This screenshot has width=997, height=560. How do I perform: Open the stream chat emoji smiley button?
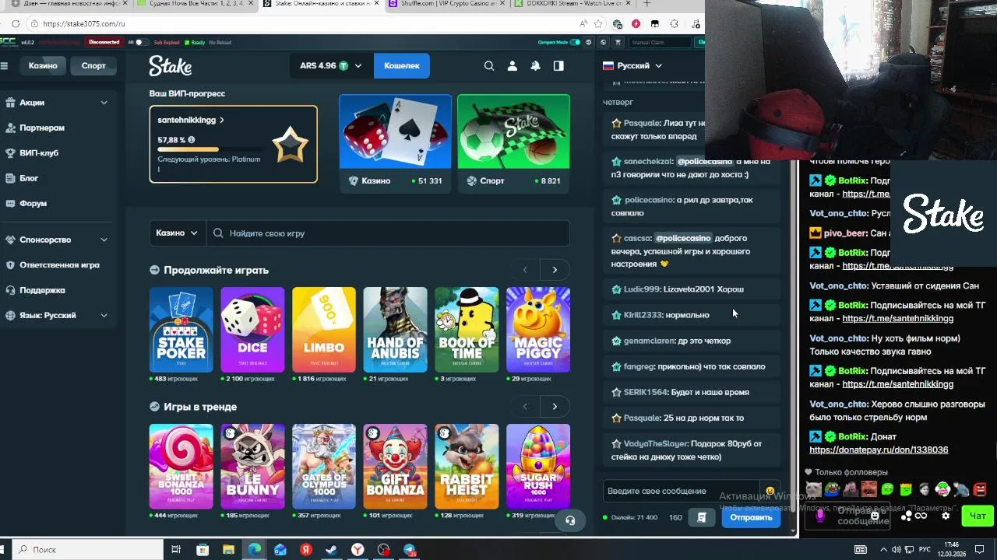click(x=875, y=516)
